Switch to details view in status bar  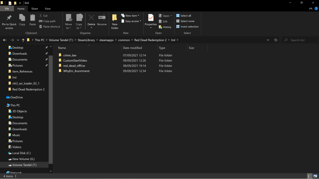click(x=309, y=176)
